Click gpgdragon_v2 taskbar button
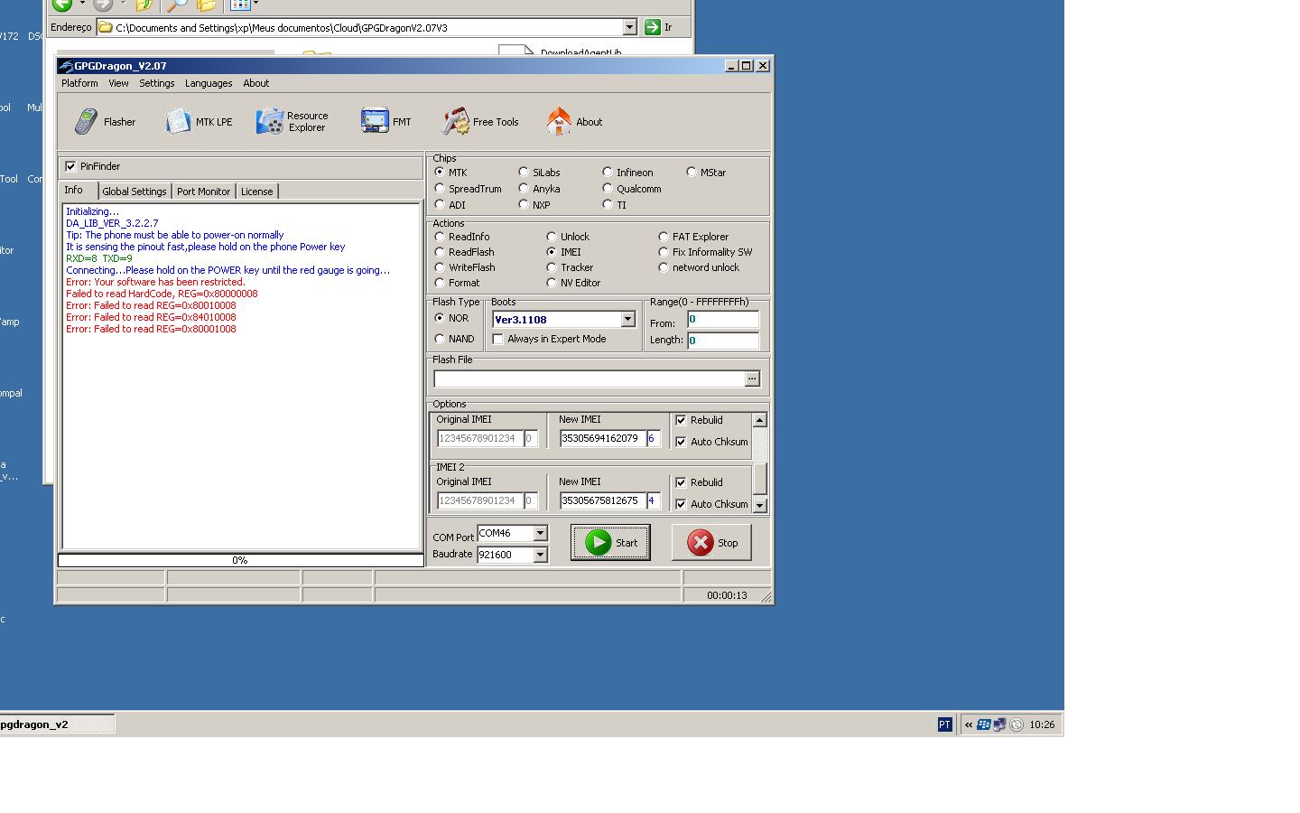1300x813 pixels. pos(57,724)
